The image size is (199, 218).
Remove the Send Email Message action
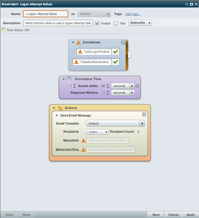(144, 114)
